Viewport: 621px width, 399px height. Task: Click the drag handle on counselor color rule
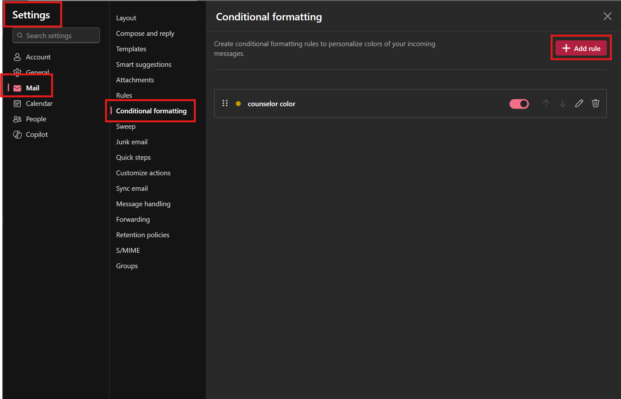click(225, 103)
